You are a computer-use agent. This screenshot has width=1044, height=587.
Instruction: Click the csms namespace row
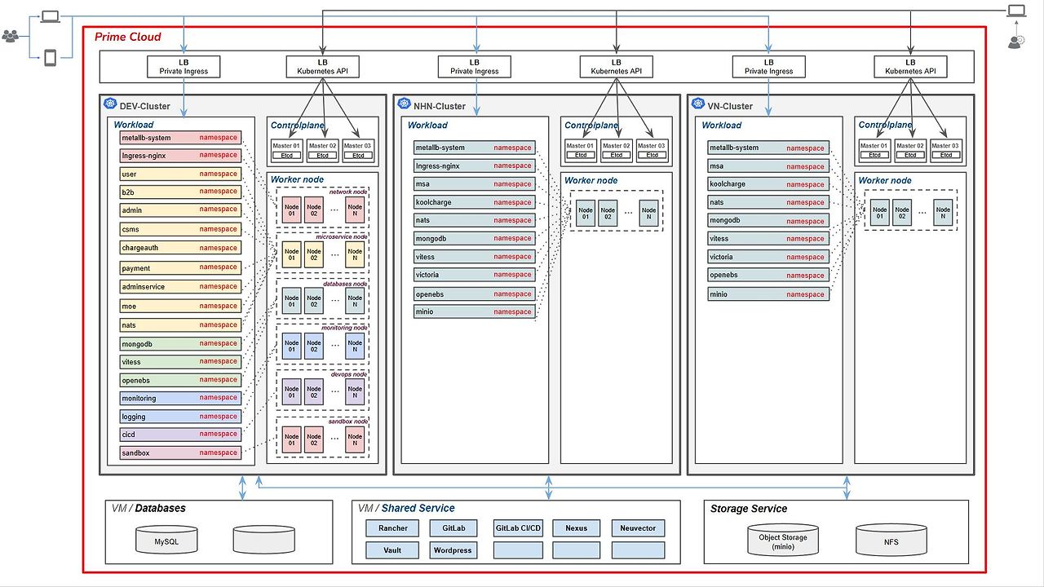180,229
